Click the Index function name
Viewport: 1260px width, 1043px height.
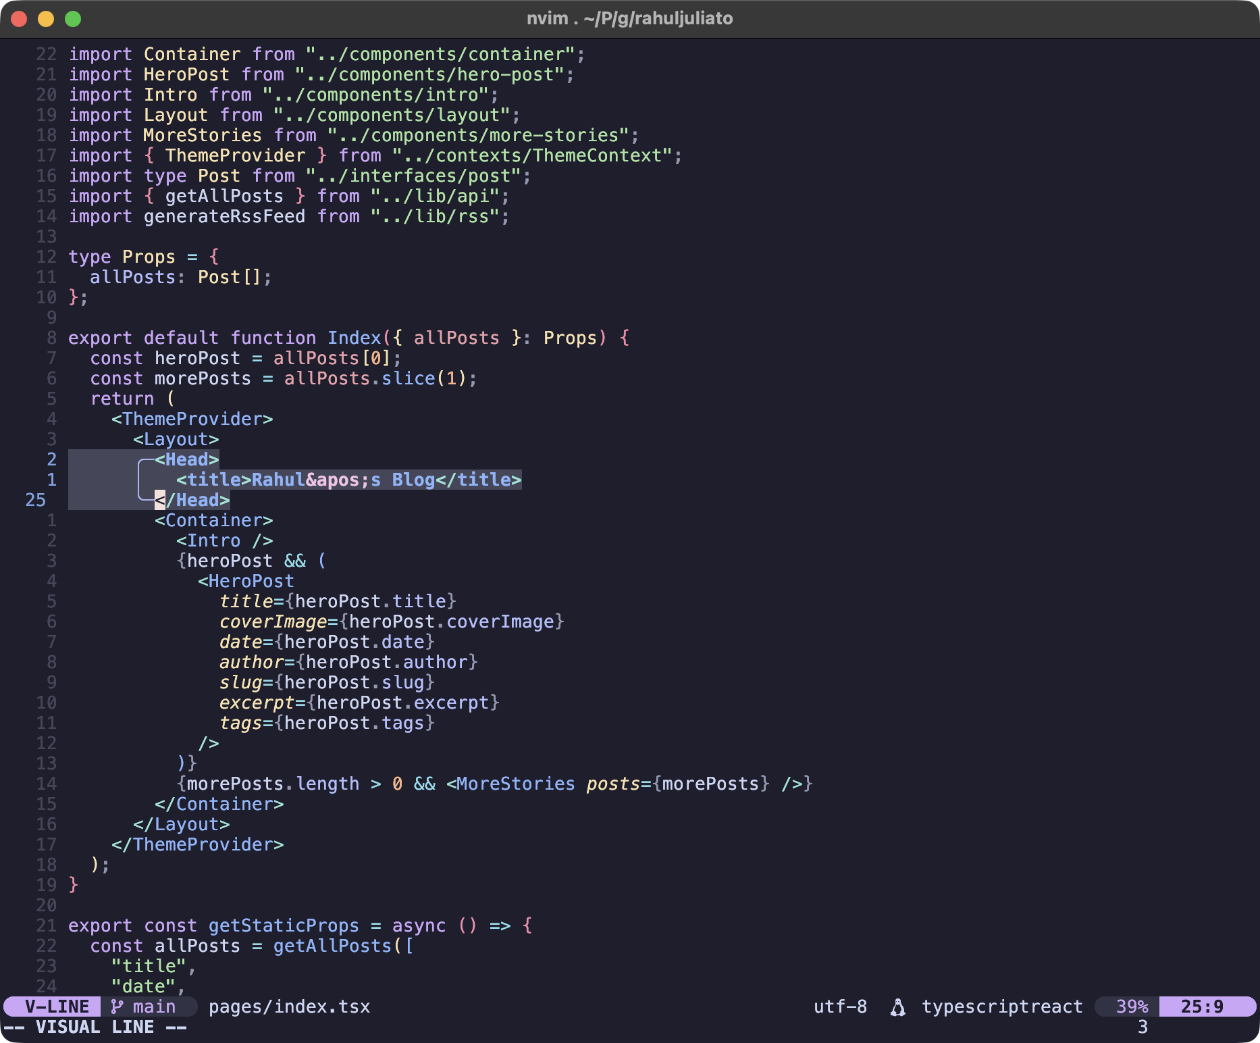(354, 338)
